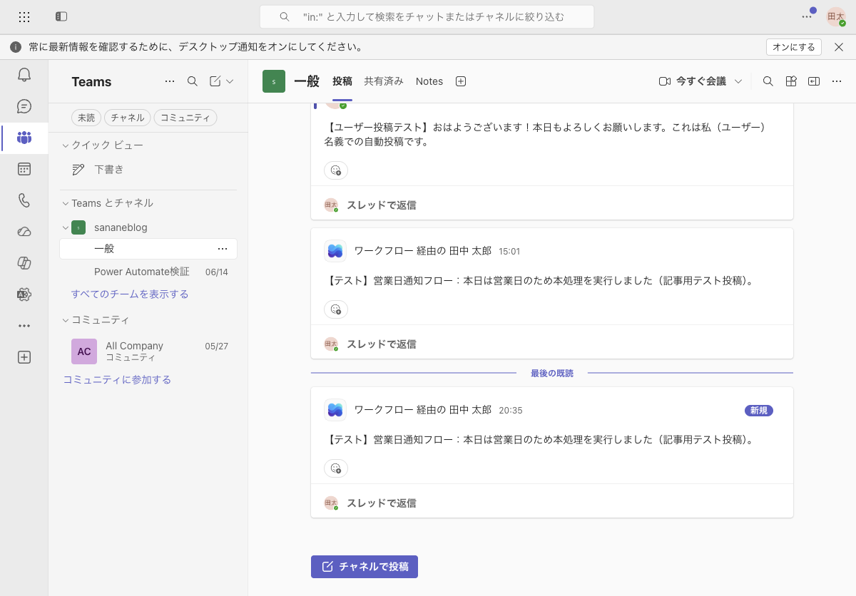
Task: Click the チャネルで投稿 button
Action: coord(365,567)
